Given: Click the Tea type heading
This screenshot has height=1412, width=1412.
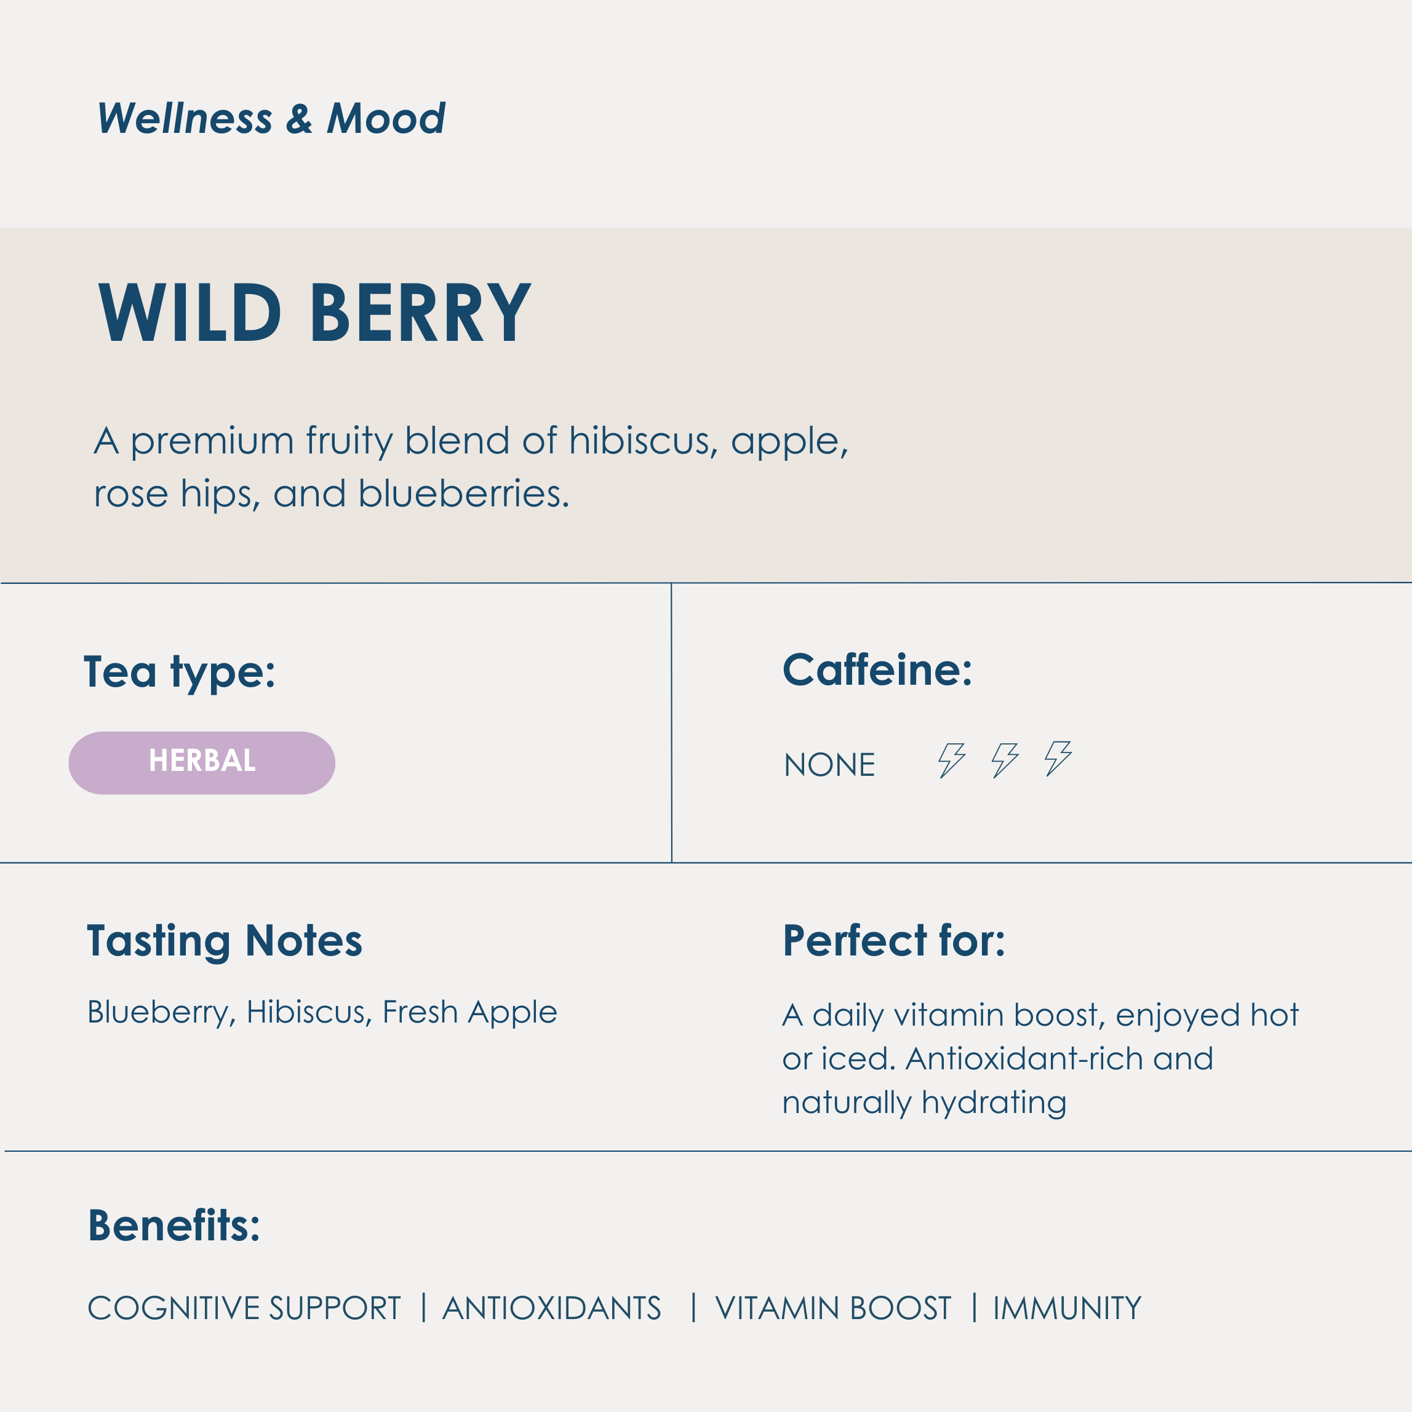Looking at the screenshot, I should pyautogui.click(x=180, y=672).
